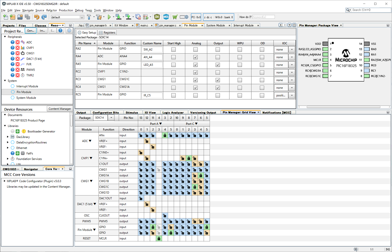Viewport: 392px width, 252px height.
Task: Open IOC dropdown for RA2 row
Action: pyautogui.click(x=292, y=49)
